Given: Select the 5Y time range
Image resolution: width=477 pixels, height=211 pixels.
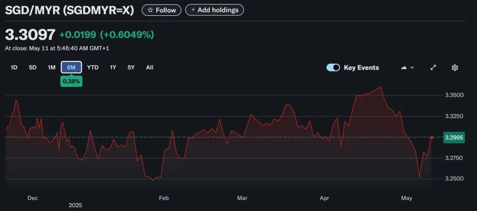Looking at the screenshot, I should pyautogui.click(x=131, y=67).
